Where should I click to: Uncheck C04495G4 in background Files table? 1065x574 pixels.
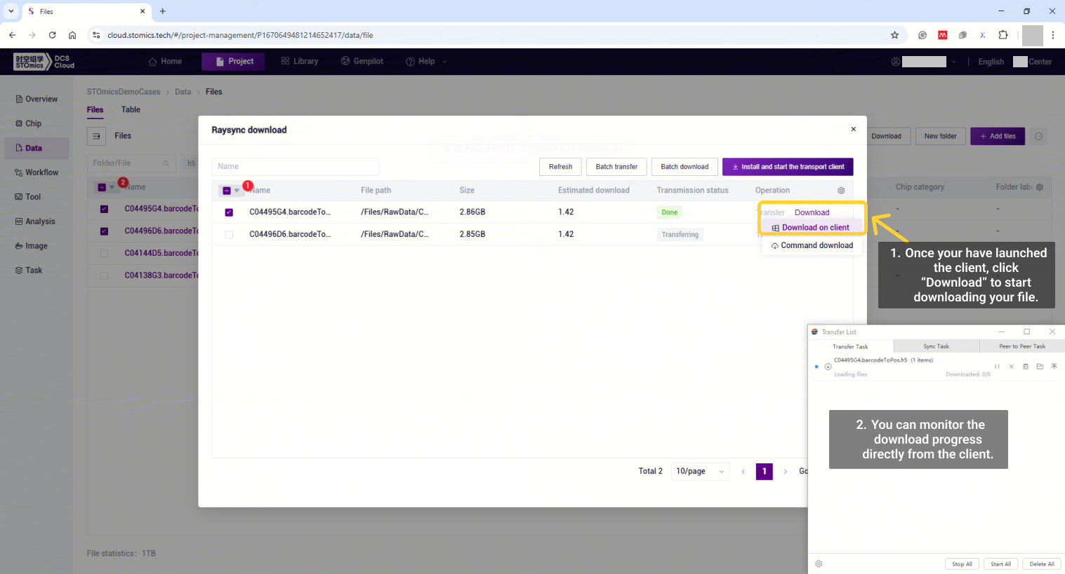click(104, 209)
